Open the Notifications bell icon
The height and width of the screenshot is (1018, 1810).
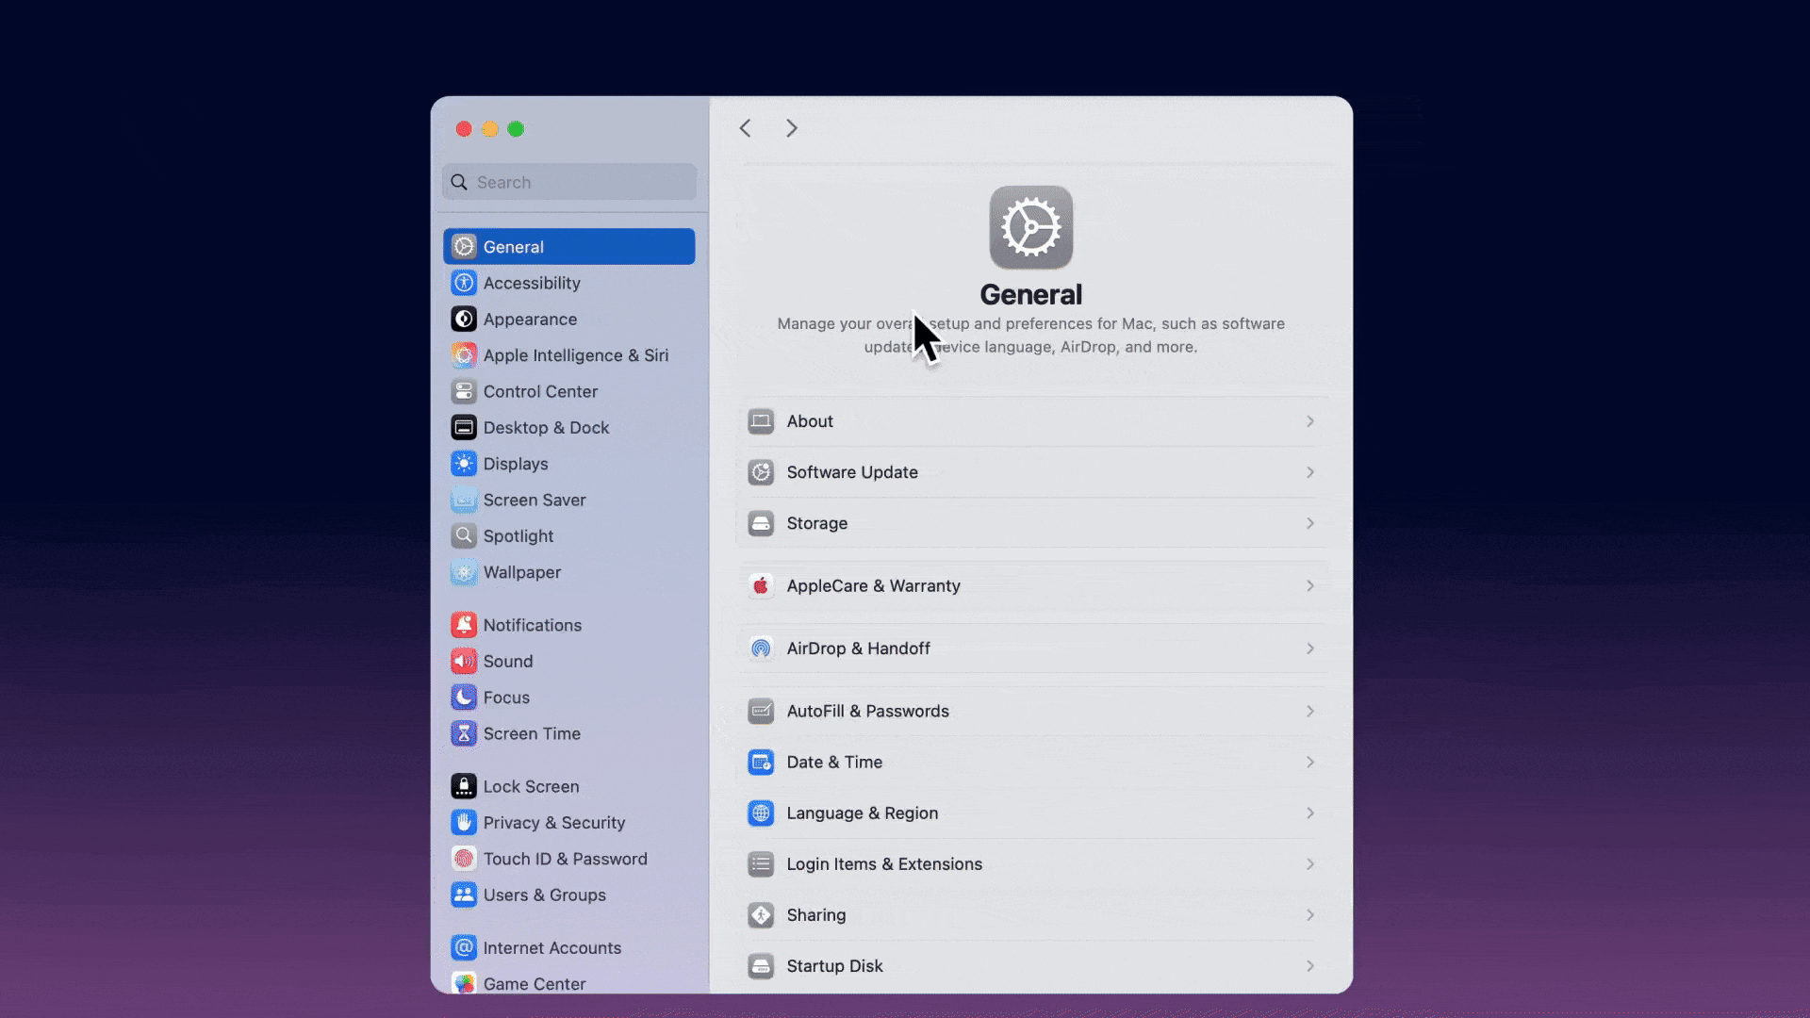click(464, 625)
